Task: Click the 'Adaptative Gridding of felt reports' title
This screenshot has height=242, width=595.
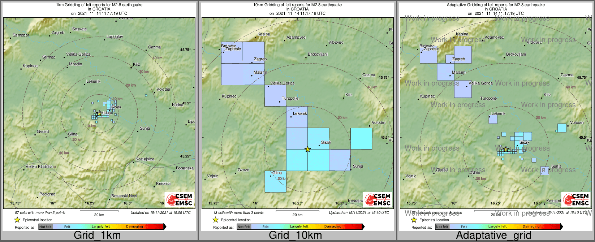Action: 496,5
